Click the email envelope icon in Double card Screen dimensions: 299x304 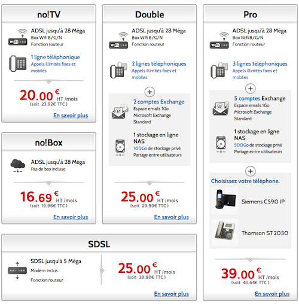point(120,111)
